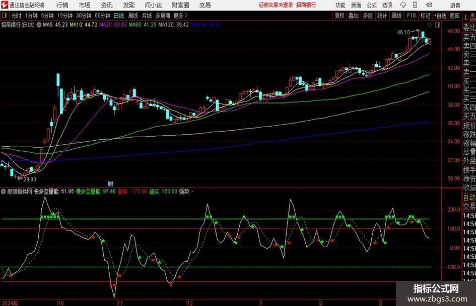This screenshot has width=476, height=306.
Task: Toggle the right info panel icon above chart
Action: (437, 25)
